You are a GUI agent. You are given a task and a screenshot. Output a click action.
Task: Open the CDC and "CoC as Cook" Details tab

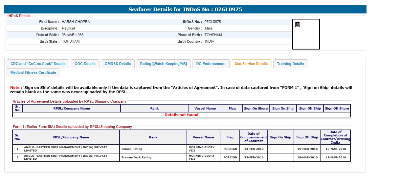click(38, 64)
